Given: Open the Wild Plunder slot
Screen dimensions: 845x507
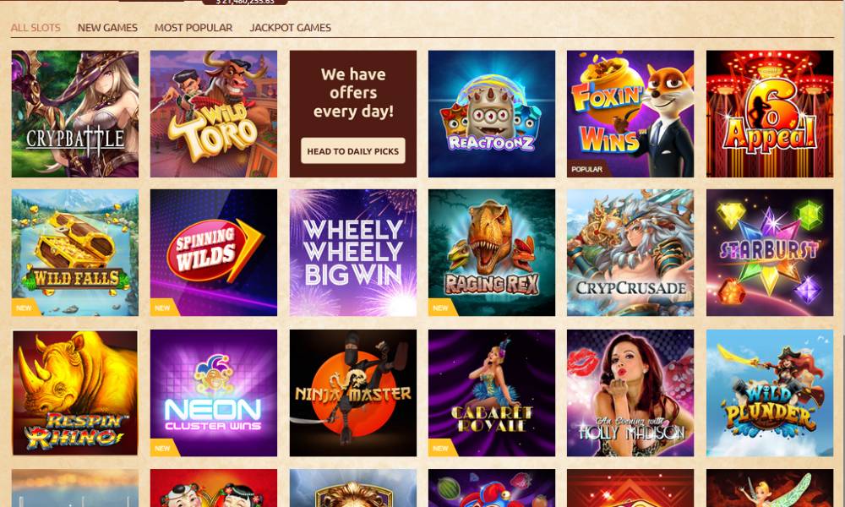Looking at the screenshot, I should pos(770,393).
